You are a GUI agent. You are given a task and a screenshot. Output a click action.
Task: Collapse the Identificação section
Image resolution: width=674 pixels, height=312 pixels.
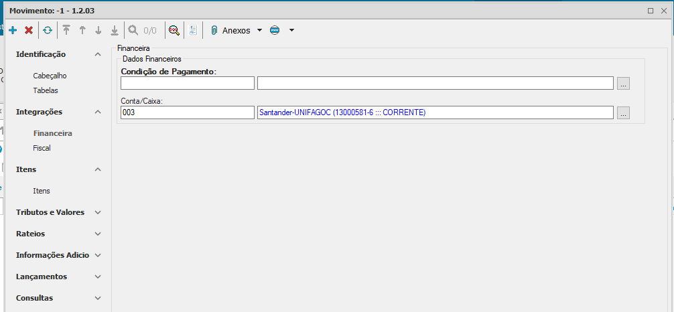click(98, 54)
